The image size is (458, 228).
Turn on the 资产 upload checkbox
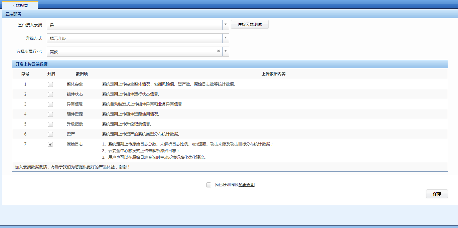pos(50,134)
